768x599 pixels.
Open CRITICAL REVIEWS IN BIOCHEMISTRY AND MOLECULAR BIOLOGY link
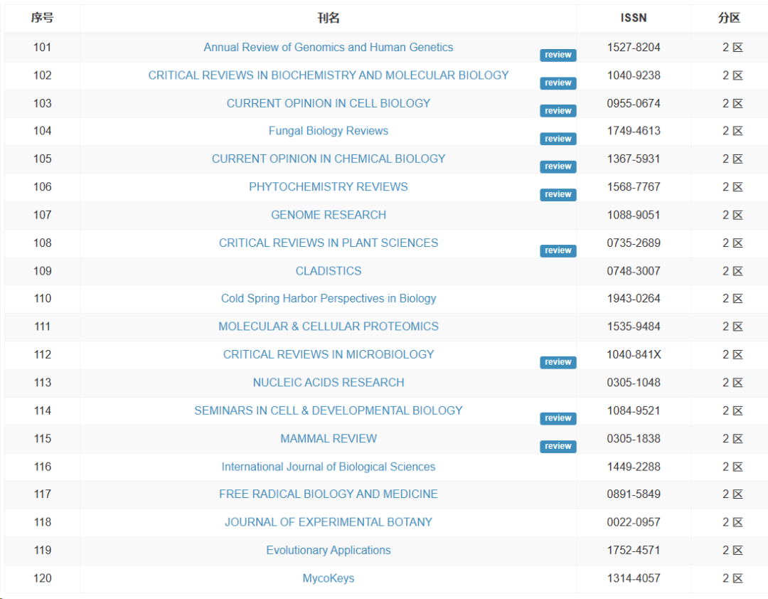point(328,75)
